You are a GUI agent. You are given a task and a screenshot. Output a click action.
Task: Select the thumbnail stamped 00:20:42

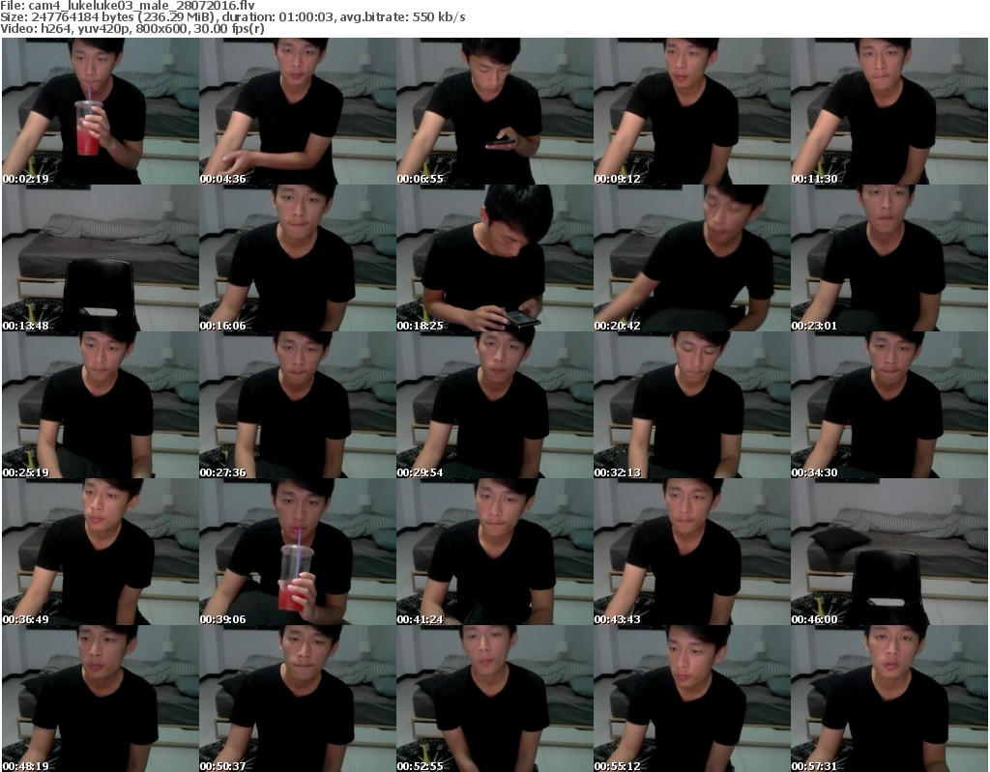click(x=692, y=258)
